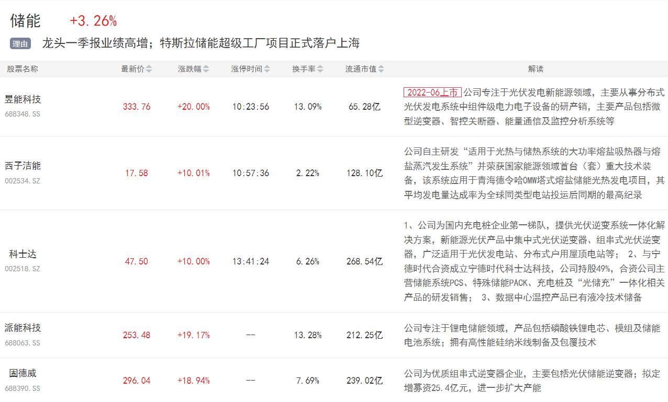This screenshot has width=668, height=402.
Task: Click turnover rate 2.22%
Action: coord(308,173)
